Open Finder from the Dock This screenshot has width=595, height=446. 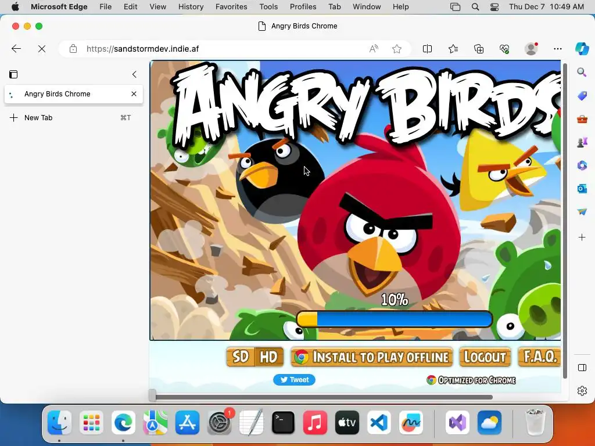[x=60, y=422]
